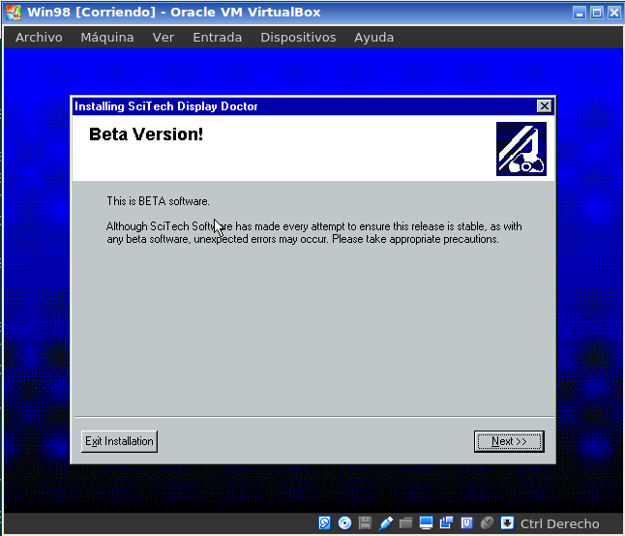Click the shared folders status icon
The height and width of the screenshot is (536, 625).
coord(405,522)
